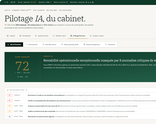This screenshot has width=156, height=124.
Task: Click the 'Pilotage IA, du cabinet.' heading
Action: click(x=45, y=18)
